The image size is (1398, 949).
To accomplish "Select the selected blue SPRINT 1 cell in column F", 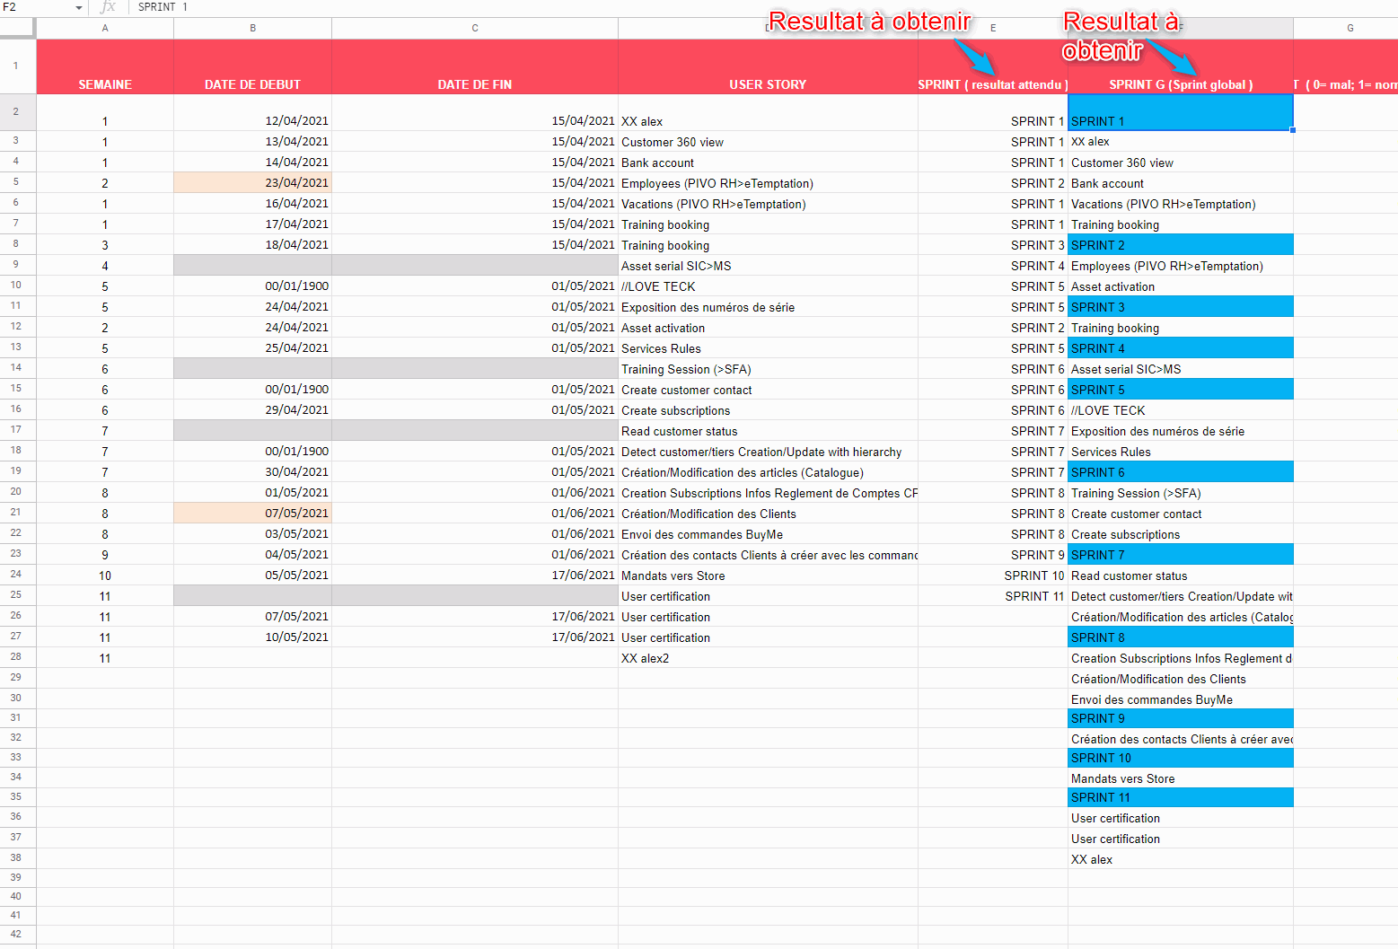I will (1181, 112).
